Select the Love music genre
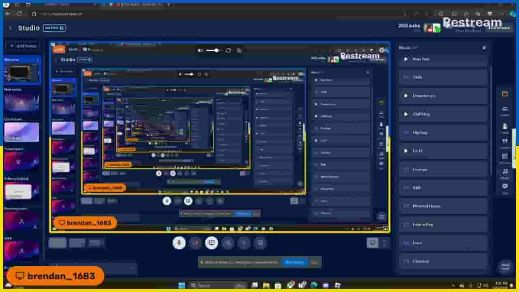Viewport: 519px width, 292px height. click(443, 243)
